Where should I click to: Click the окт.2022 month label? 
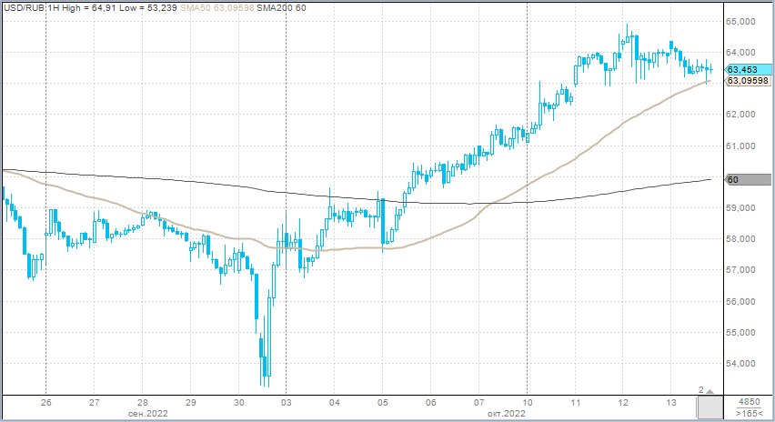(x=505, y=414)
